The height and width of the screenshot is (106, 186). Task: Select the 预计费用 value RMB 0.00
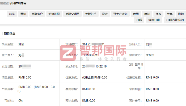pyautogui.click(x=152, y=101)
